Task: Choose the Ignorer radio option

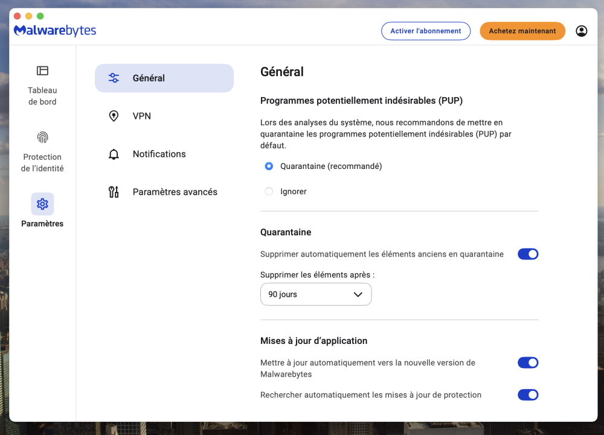Action: pyautogui.click(x=269, y=191)
